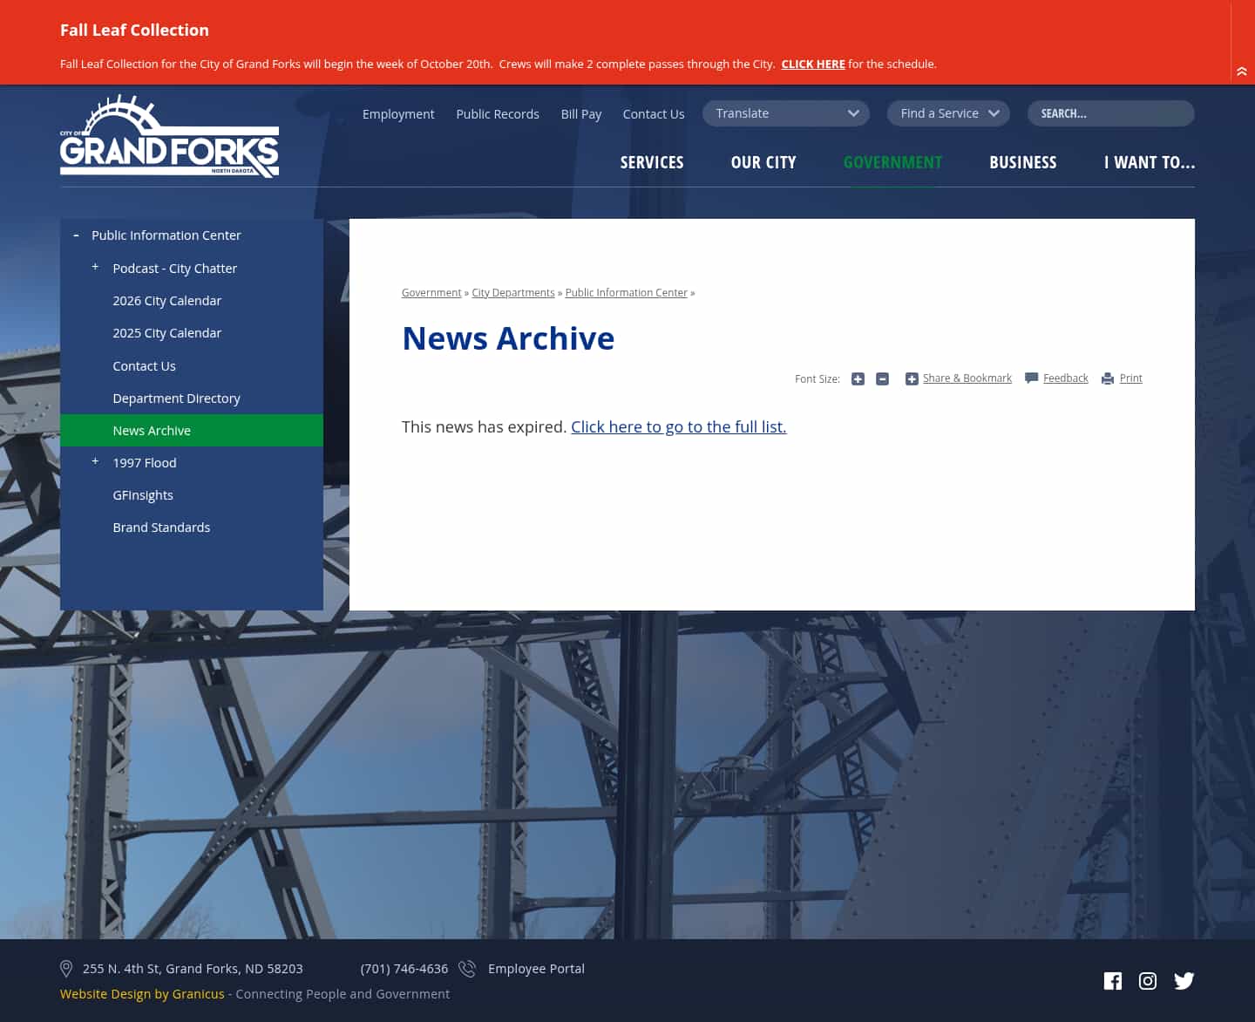This screenshot has height=1022, width=1255.
Task: Click the Facebook icon in the footer
Action: (x=1112, y=981)
